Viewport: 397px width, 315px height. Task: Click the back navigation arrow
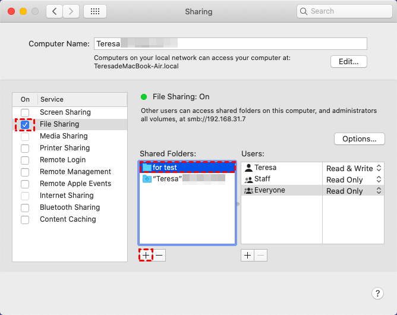point(55,11)
